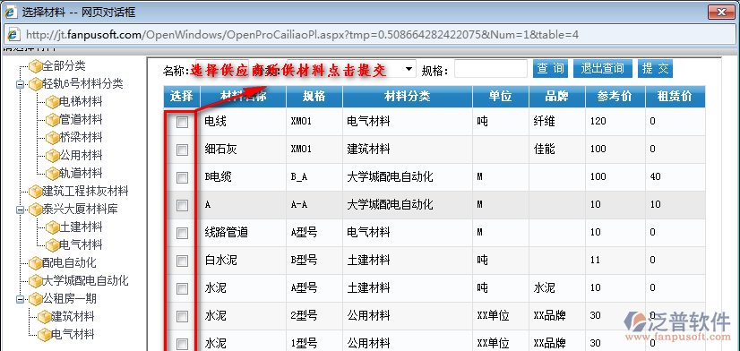Screen dimensions: 740x351
Task: Click the 材料分类 column header
Action: pyautogui.click(x=408, y=97)
